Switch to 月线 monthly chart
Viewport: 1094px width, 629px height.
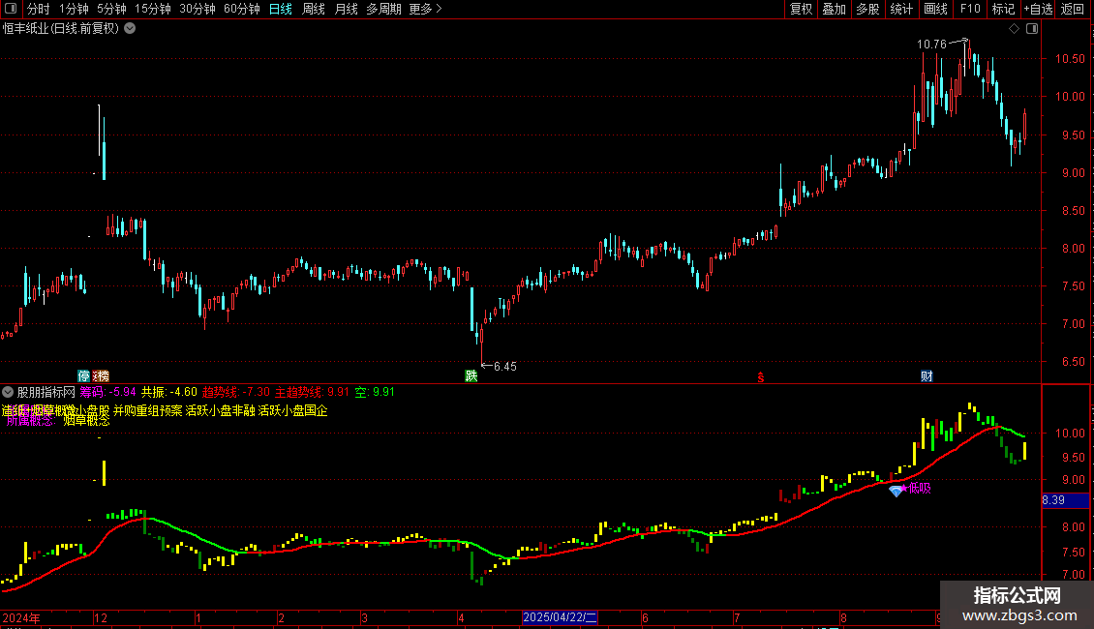346,9
